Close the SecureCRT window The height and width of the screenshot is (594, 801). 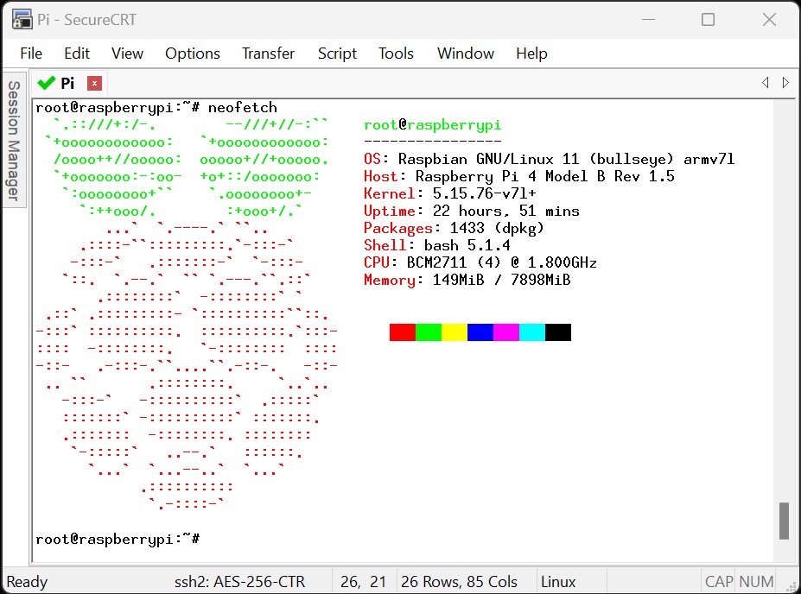(x=769, y=19)
